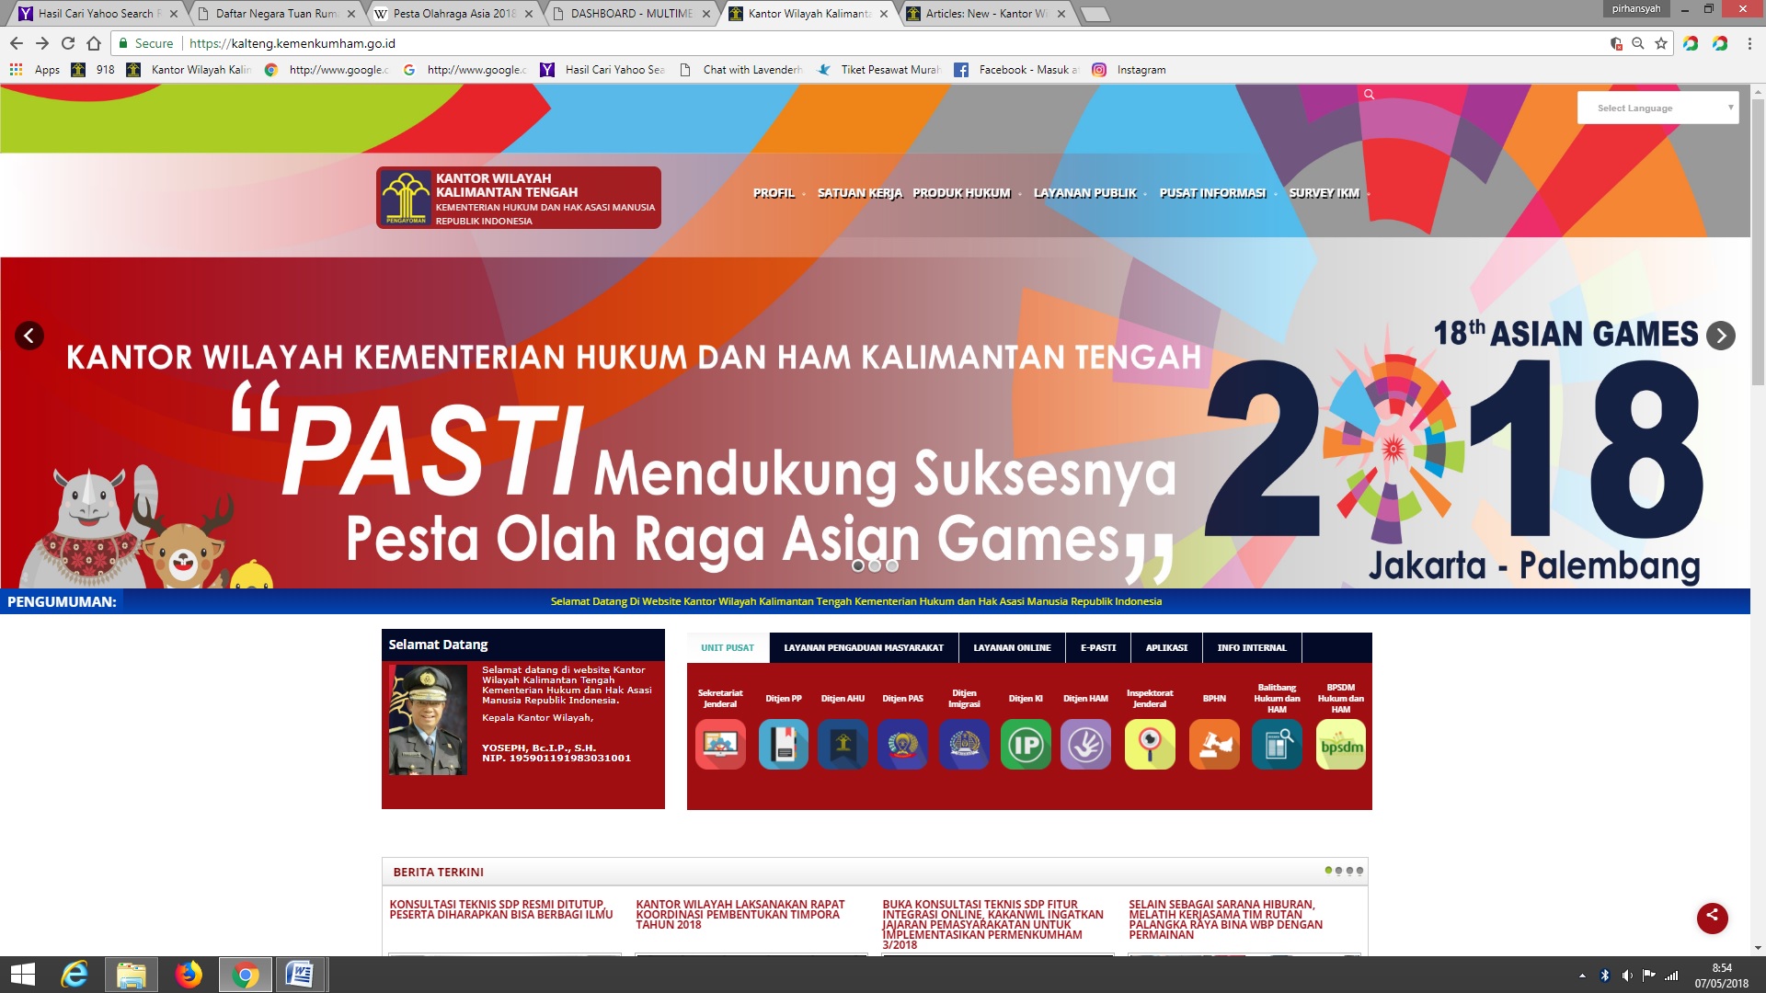
Task: Switch to the LAYANAN ONLINE tab
Action: pyautogui.click(x=1012, y=647)
